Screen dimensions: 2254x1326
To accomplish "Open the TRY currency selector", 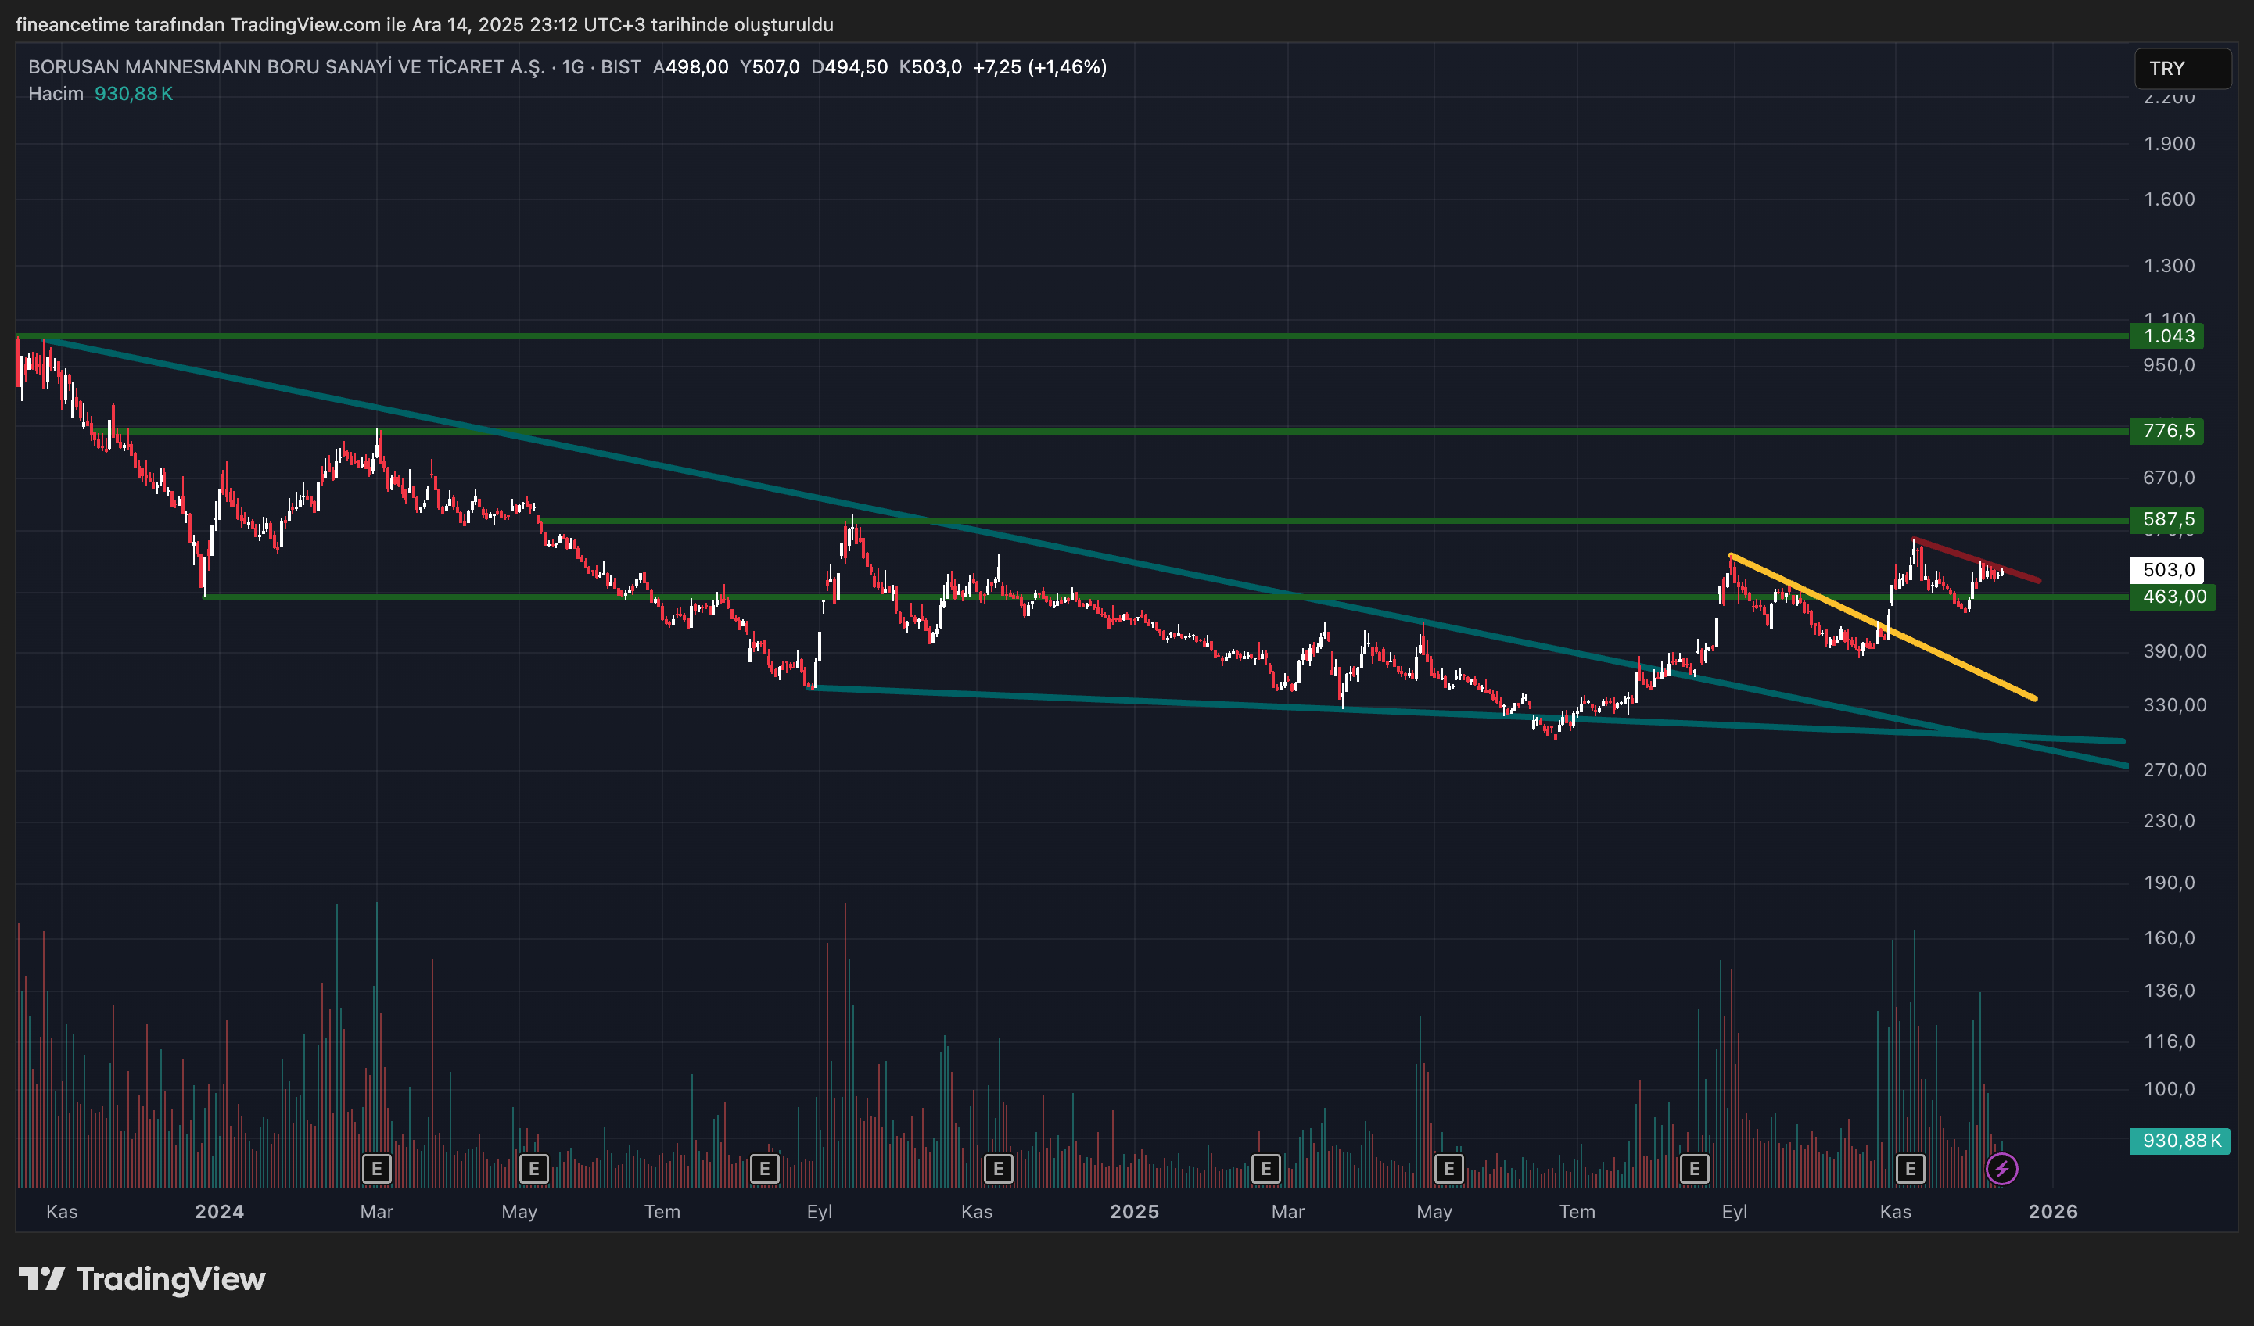I will pos(2181,69).
